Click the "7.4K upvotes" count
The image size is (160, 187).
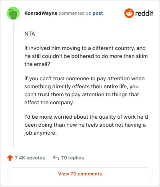[x=30, y=158]
